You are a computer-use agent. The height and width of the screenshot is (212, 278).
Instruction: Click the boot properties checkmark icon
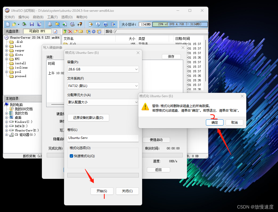click(55, 32)
